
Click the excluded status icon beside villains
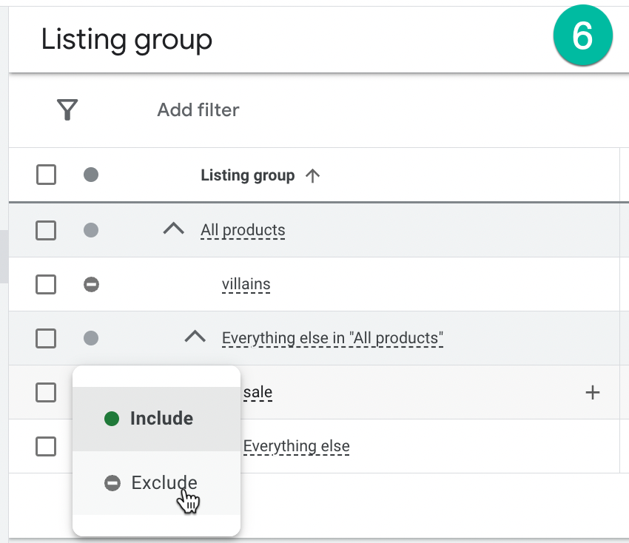pos(91,284)
